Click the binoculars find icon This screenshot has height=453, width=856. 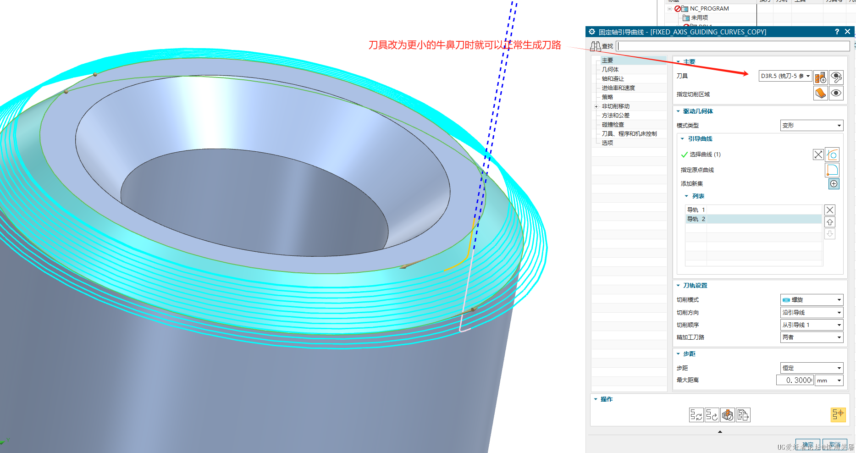click(x=595, y=46)
